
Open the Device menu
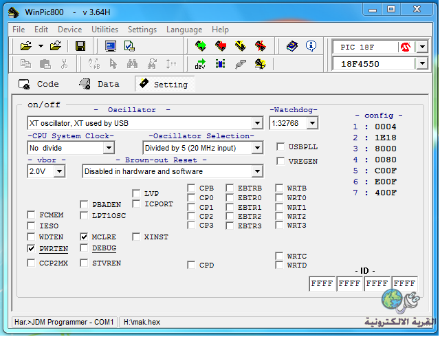(x=70, y=30)
